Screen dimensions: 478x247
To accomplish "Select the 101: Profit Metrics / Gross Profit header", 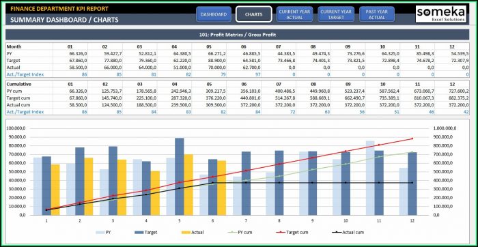I will [237, 35].
